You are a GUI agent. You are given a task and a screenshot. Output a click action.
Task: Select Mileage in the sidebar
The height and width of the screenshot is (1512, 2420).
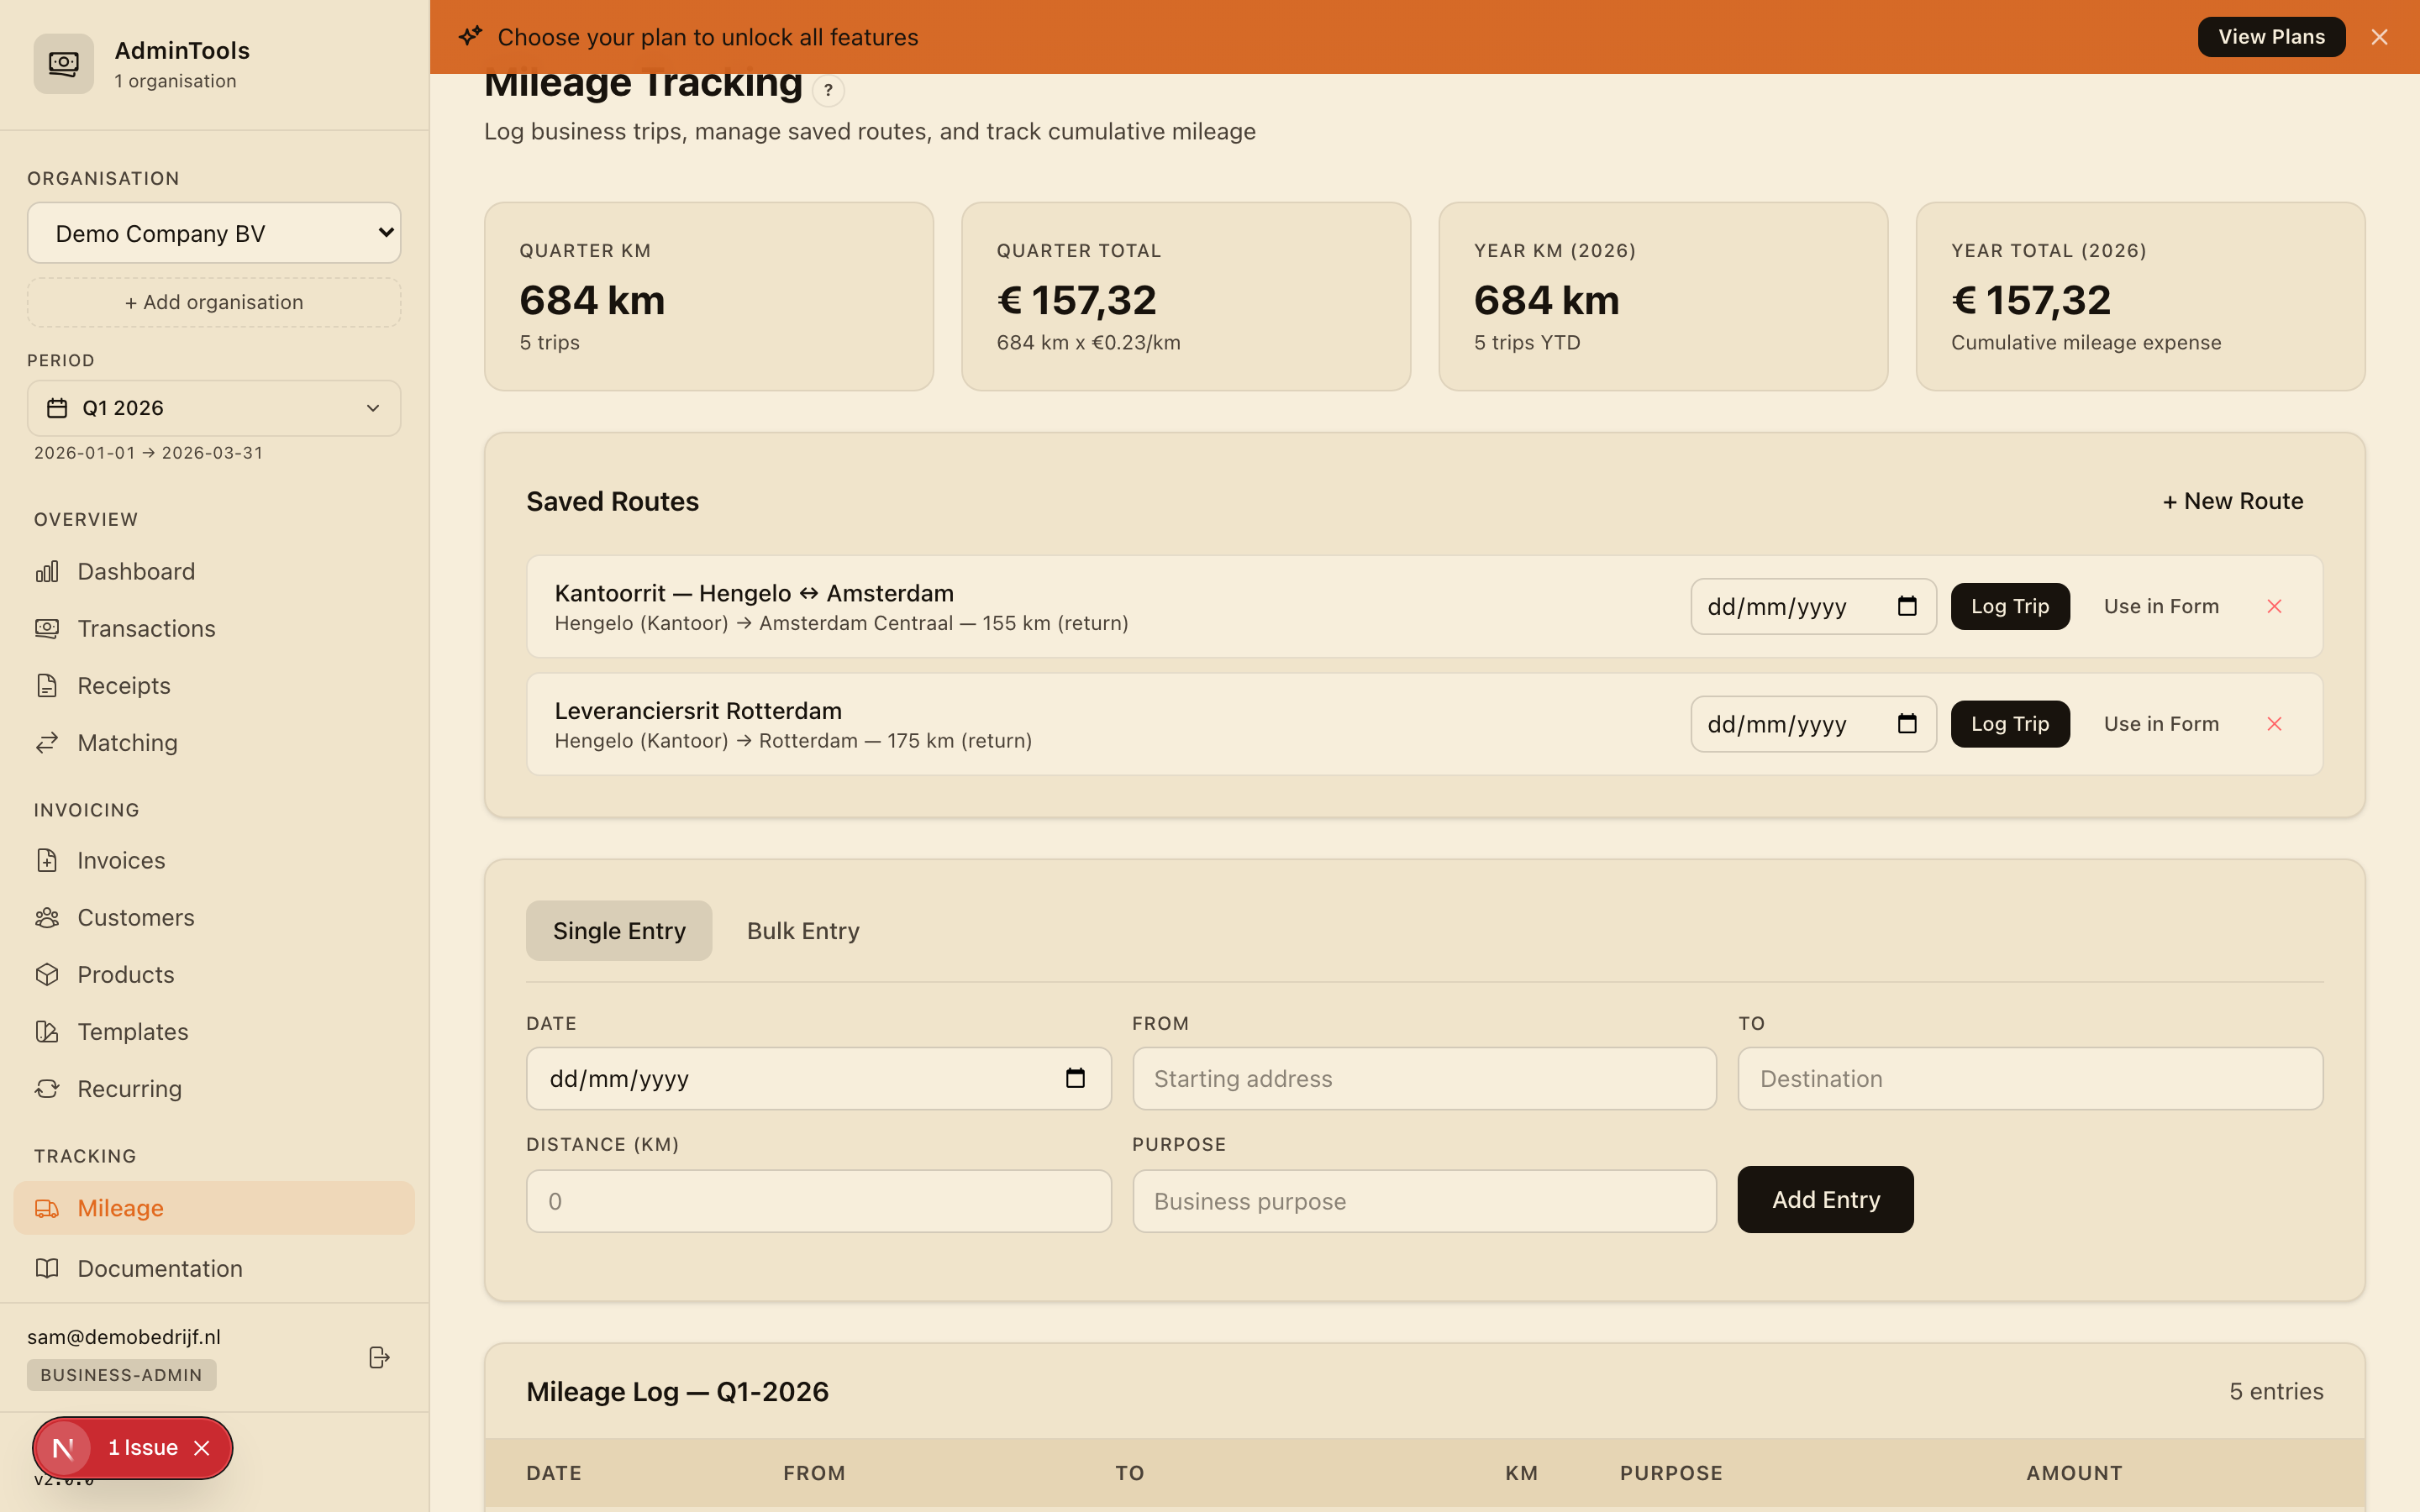(214, 1208)
